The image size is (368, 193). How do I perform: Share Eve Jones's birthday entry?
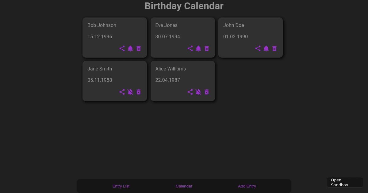190,48
